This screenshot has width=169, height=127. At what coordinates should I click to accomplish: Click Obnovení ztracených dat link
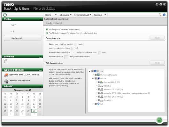[x=19, y=81]
